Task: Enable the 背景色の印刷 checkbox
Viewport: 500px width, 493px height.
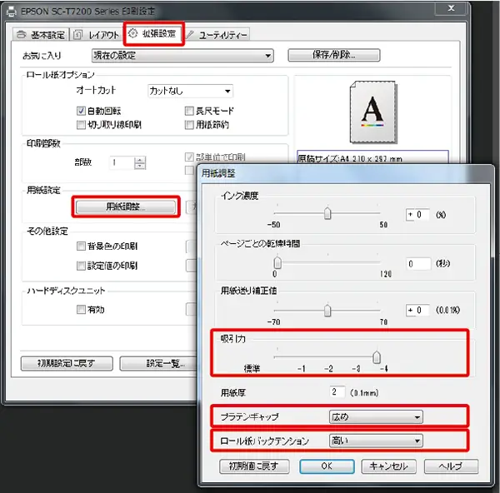Action: click(81, 246)
